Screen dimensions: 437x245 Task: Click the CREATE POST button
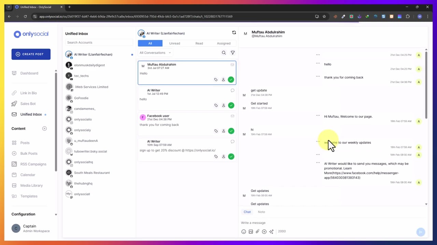[x=31, y=54]
